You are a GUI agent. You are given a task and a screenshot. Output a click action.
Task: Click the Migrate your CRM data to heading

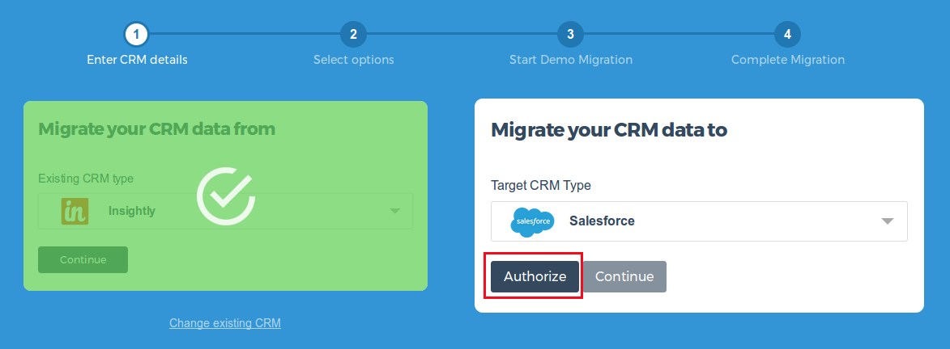(x=608, y=129)
